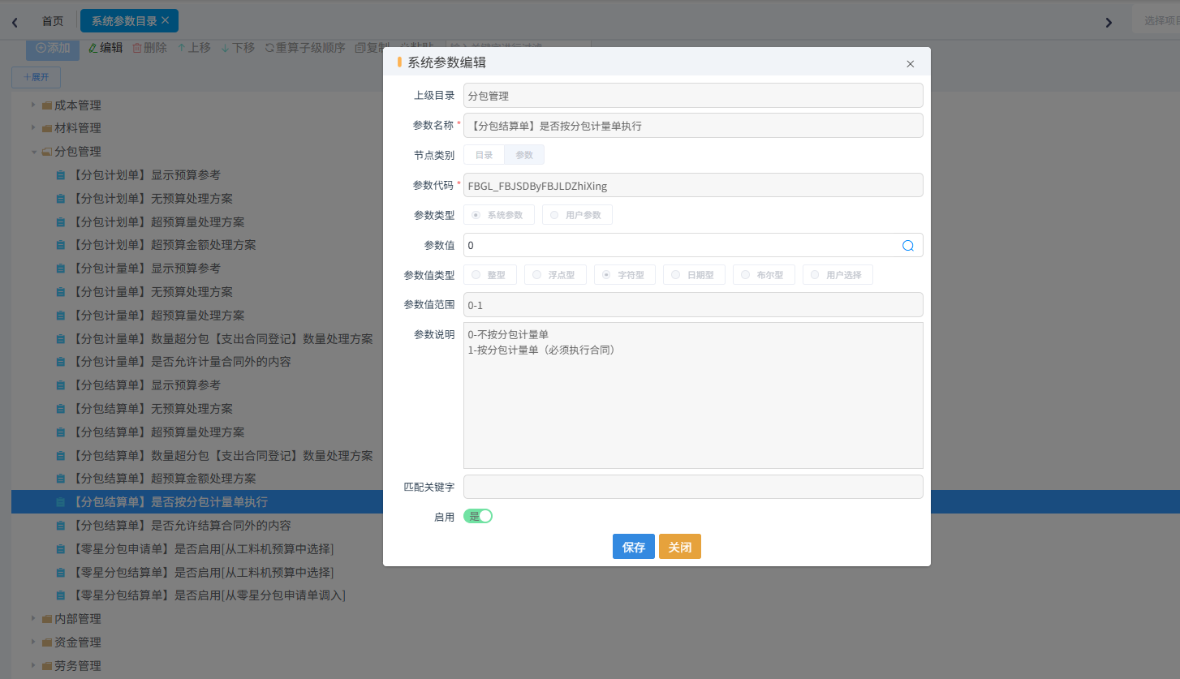Image resolution: width=1180 pixels, height=679 pixels.
Task: Click open folder icon of 分包管理
Action: point(47,152)
